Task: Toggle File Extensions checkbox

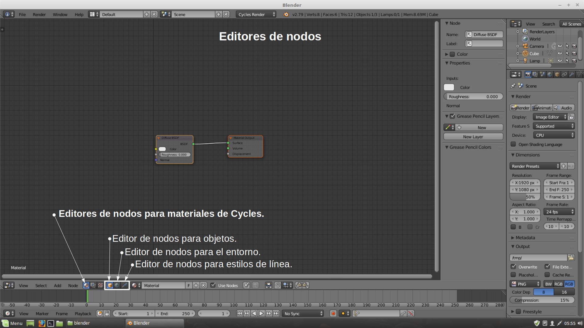Action: pos(547,267)
